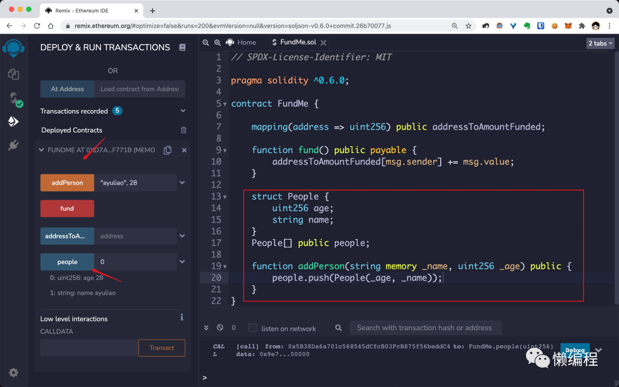Click the terminal search magnifier icon
Viewport: 619px width, 387px height.
(338, 327)
